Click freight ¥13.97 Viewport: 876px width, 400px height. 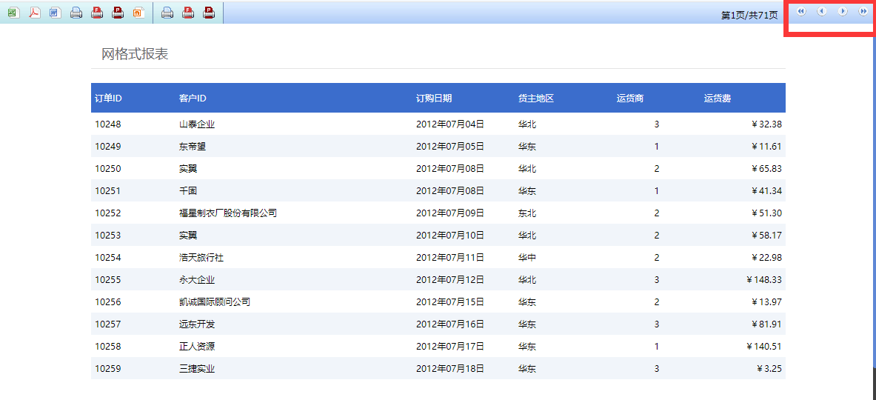pos(766,302)
